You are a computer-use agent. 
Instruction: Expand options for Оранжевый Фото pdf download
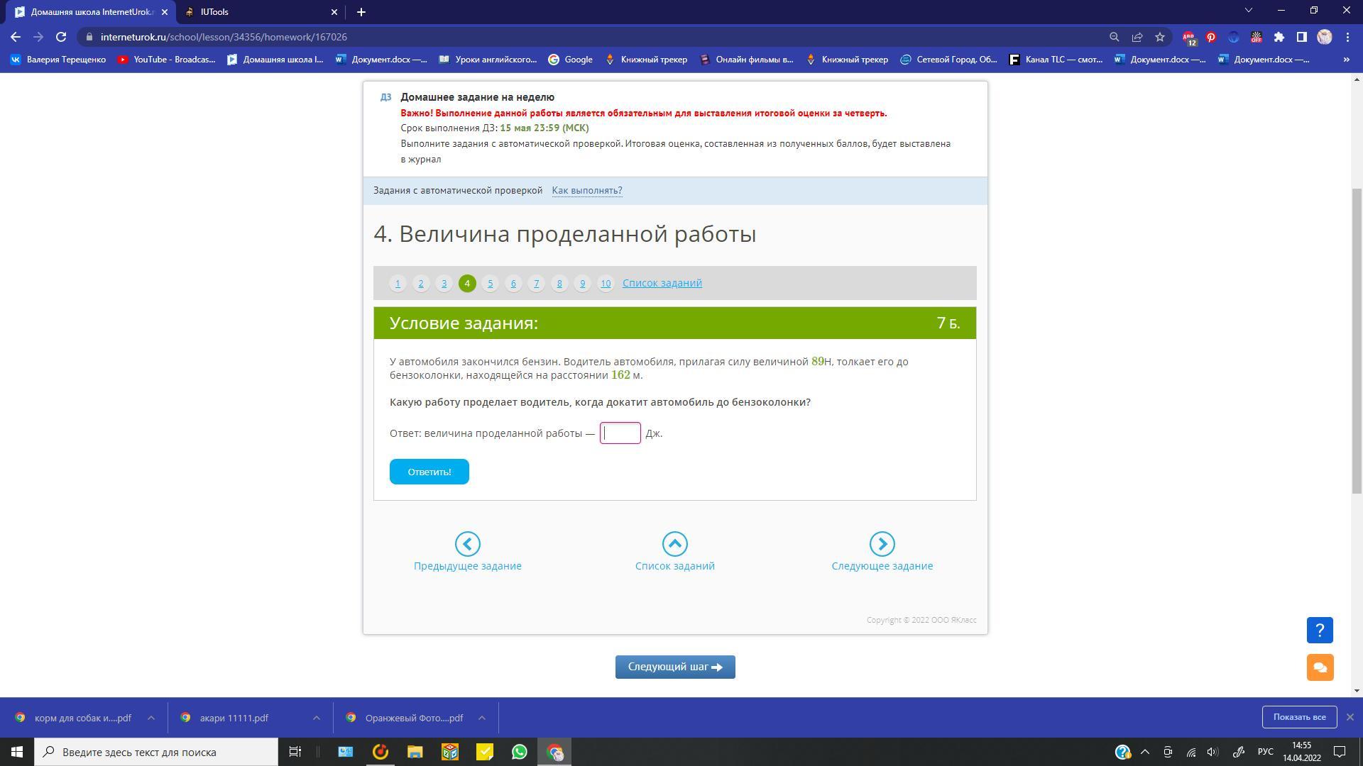click(481, 718)
